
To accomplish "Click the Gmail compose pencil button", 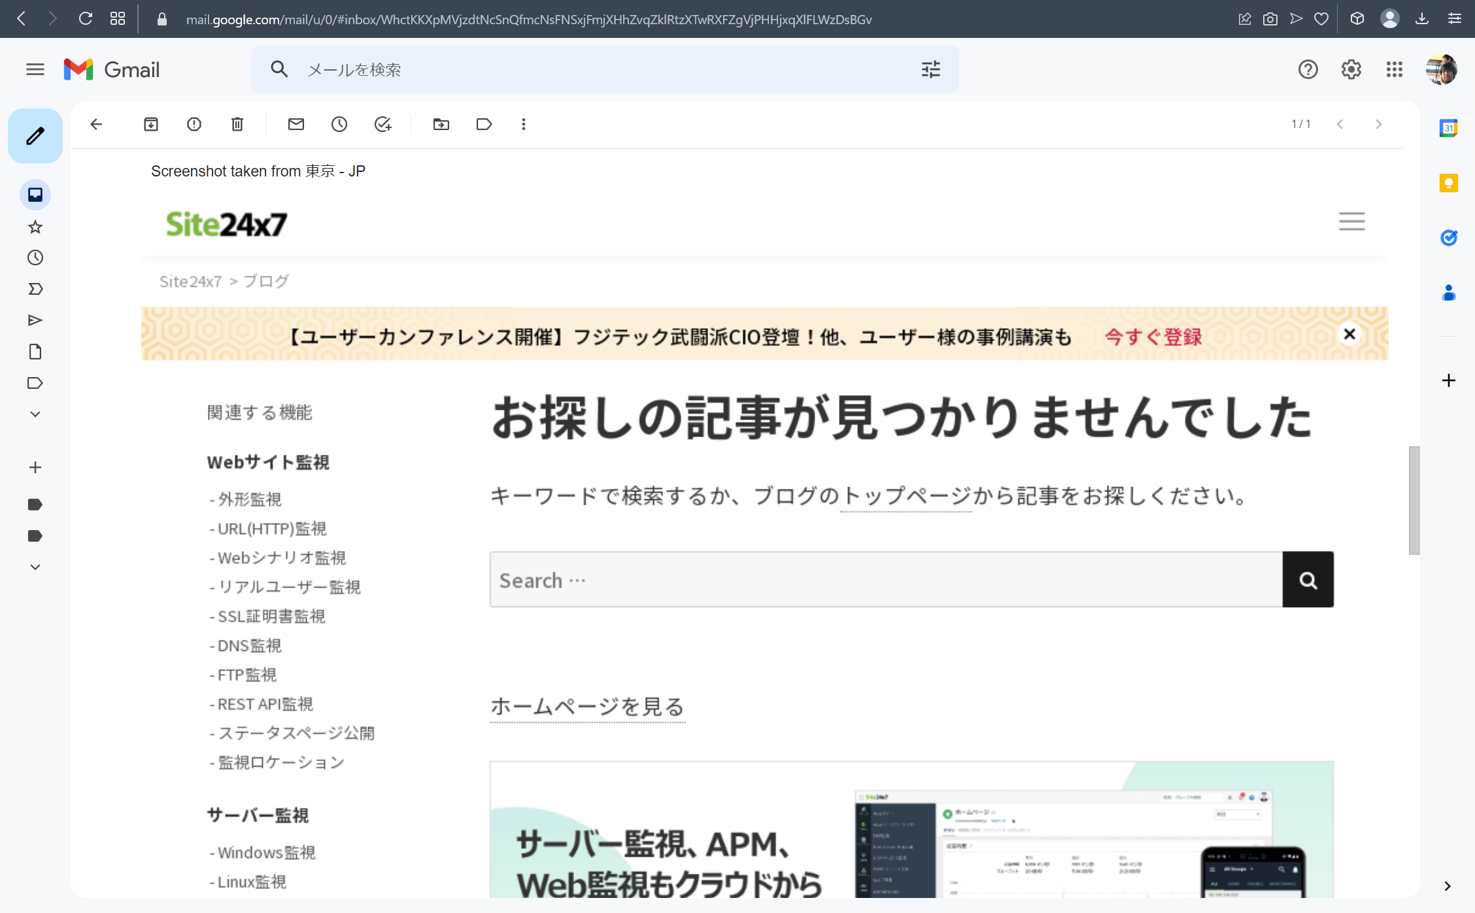I will click(x=35, y=136).
